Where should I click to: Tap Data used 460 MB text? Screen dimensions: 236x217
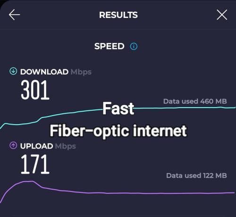coord(195,101)
